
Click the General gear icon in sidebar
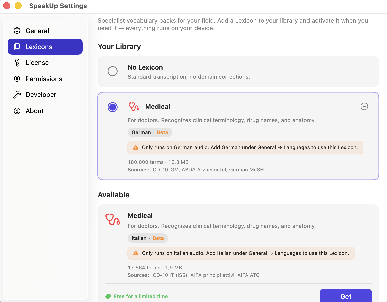point(17,31)
